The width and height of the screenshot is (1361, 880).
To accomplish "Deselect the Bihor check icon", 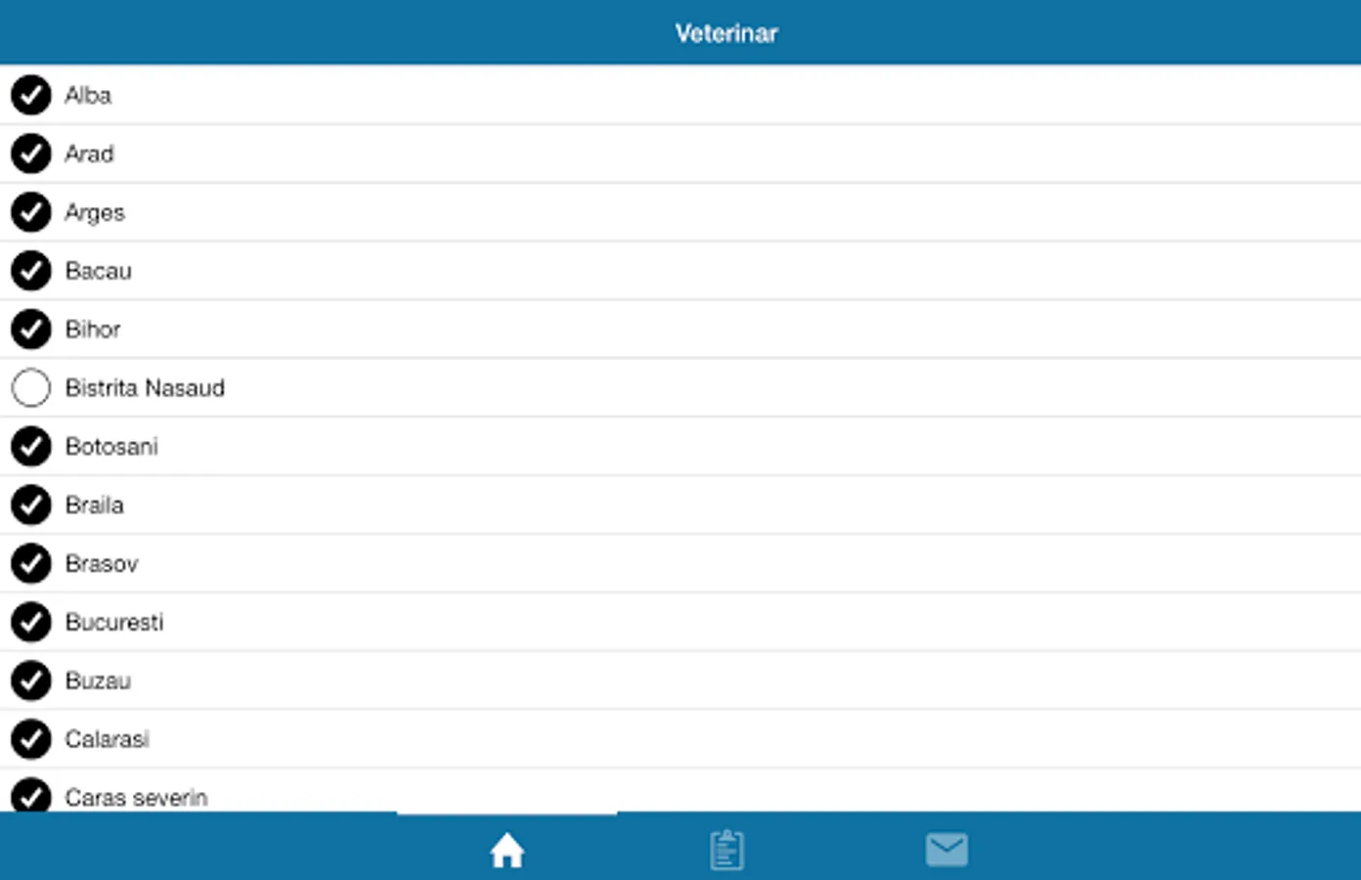I will (31, 330).
